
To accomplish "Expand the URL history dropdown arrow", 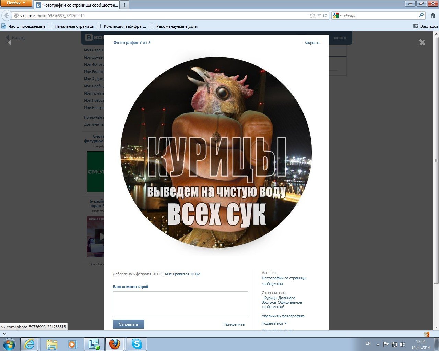I will [x=319, y=15].
